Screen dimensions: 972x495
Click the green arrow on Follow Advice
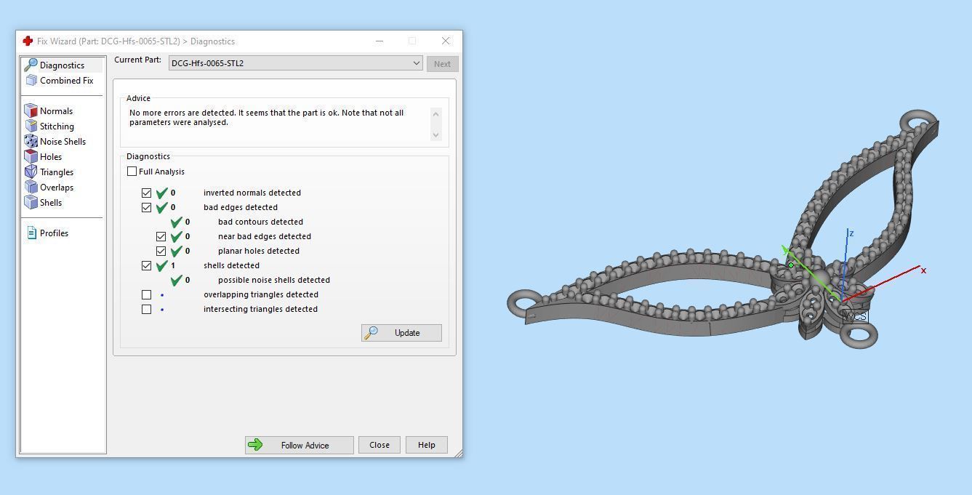[x=255, y=445]
